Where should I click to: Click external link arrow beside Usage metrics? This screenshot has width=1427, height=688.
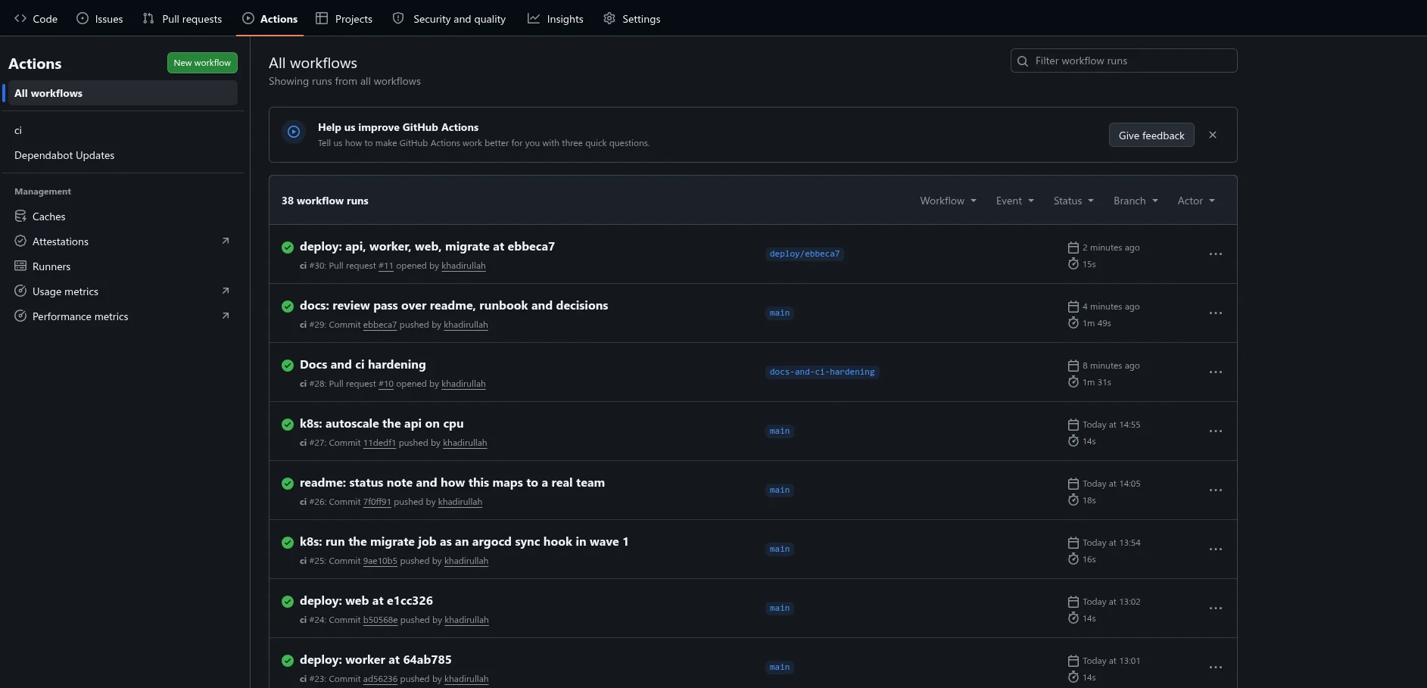pyautogui.click(x=225, y=291)
